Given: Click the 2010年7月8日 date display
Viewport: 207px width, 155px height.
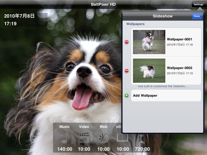Looking at the screenshot, I should pos(19,16).
